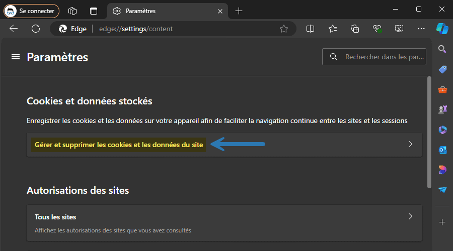
Task: Open the Settings and more menu
Action: click(421, 29)
